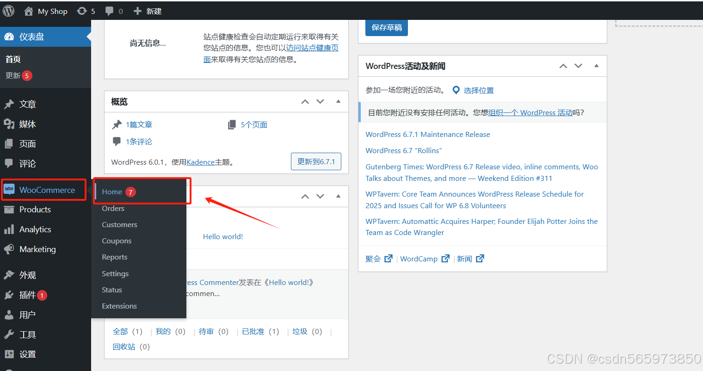Click the 设置 settings icon
703x371 pixels.
pyautogui.click(x=9, y=354)
